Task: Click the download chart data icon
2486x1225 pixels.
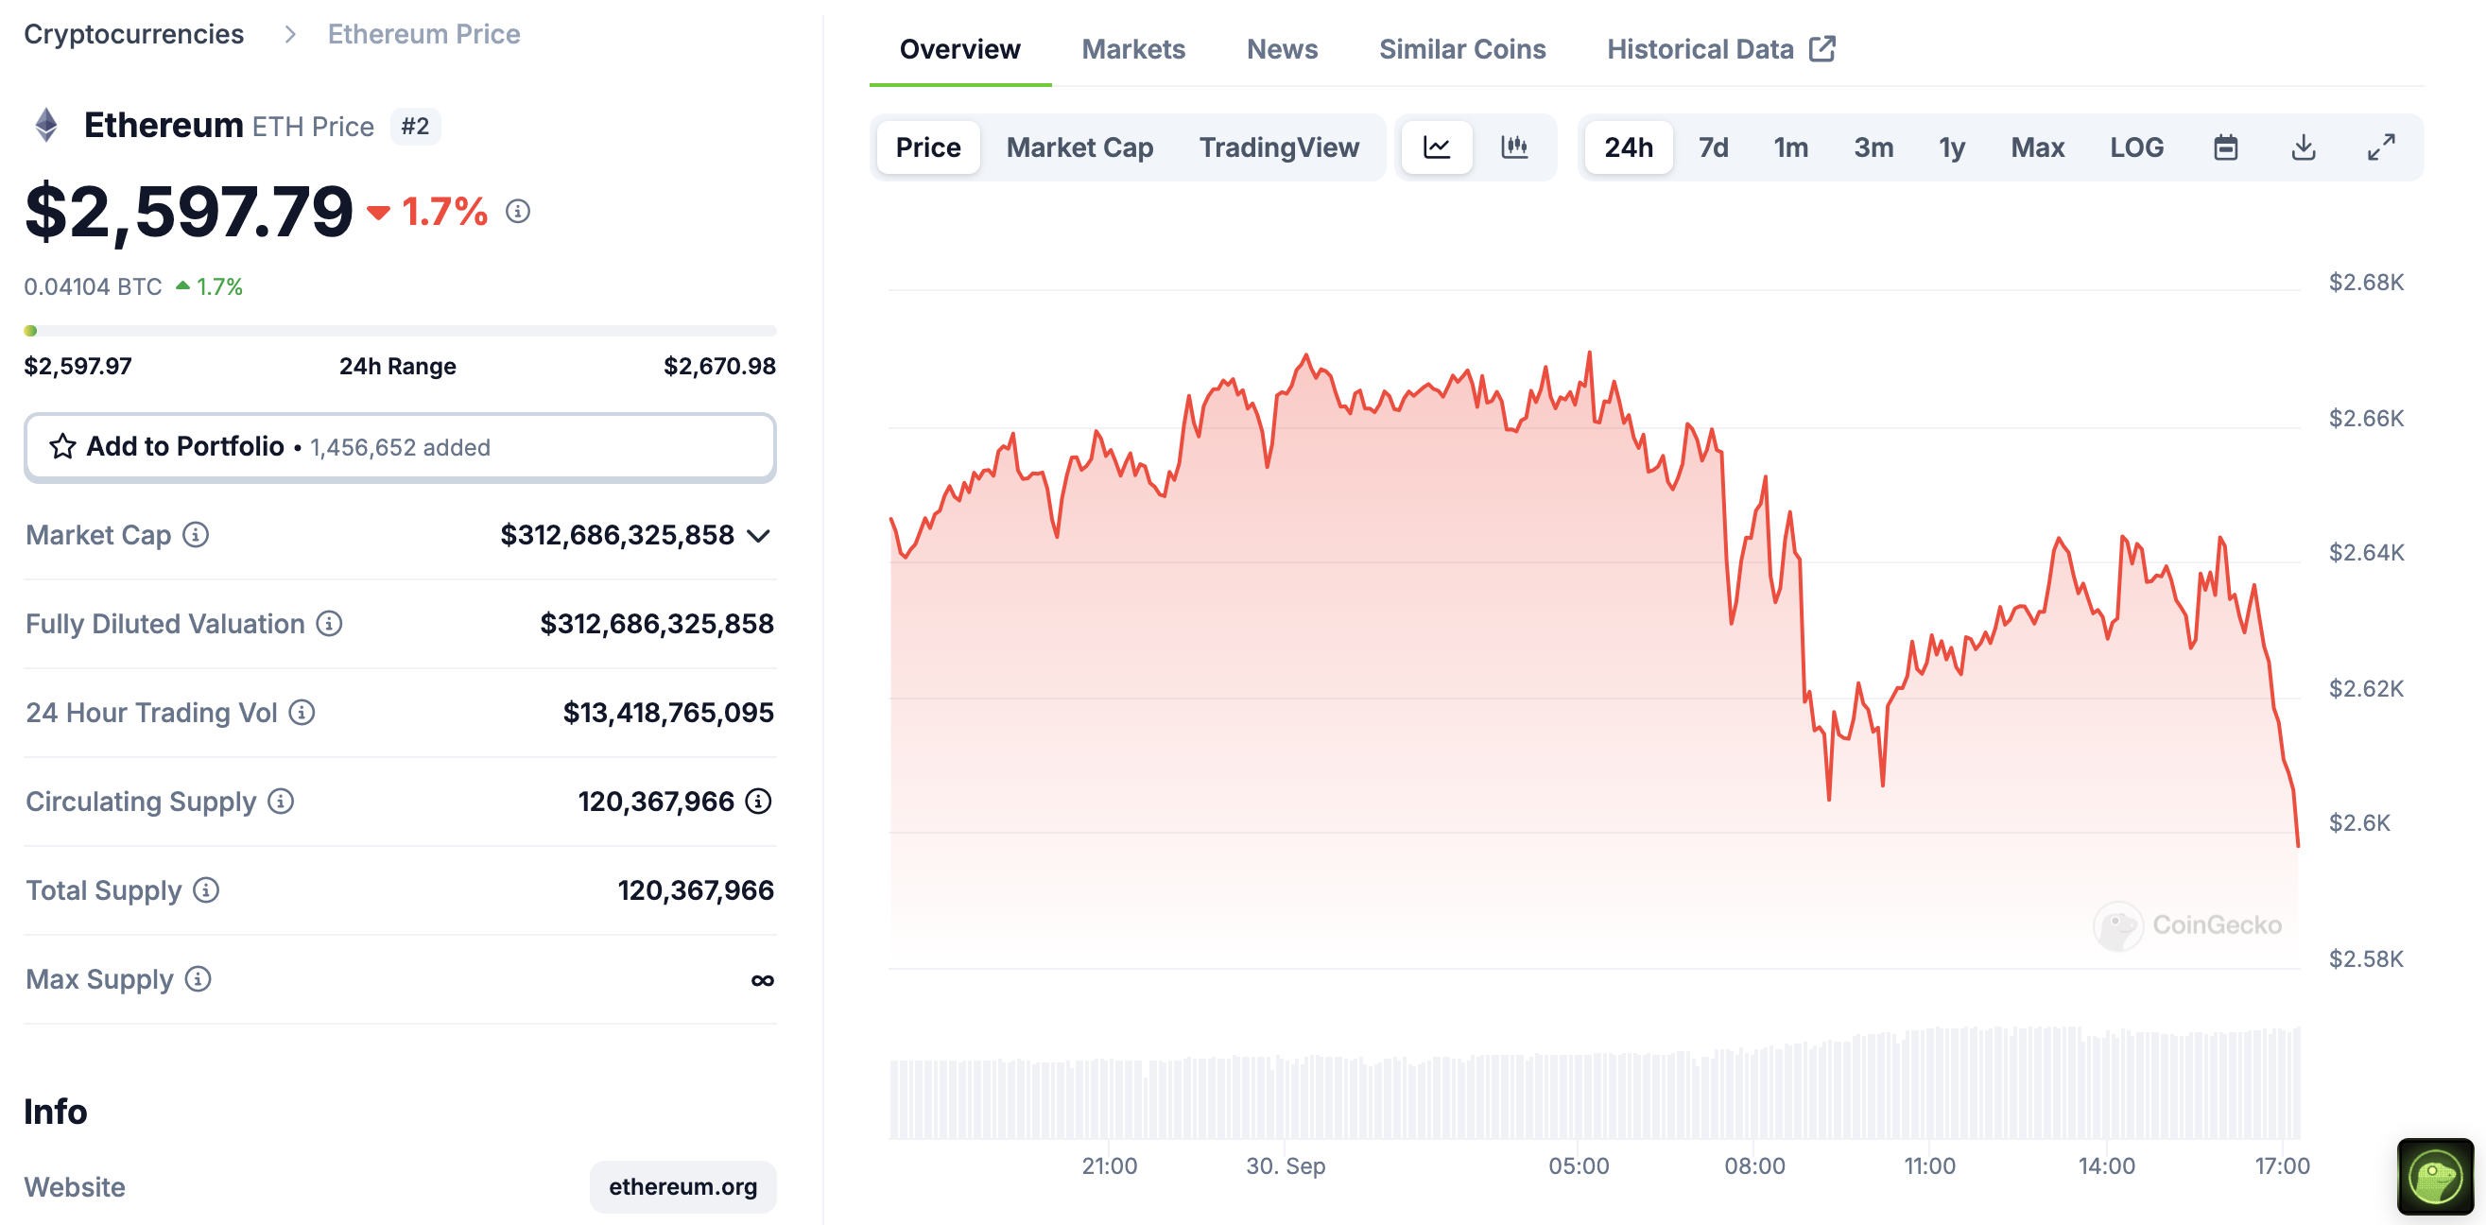Action: [x=2303, y=147]
